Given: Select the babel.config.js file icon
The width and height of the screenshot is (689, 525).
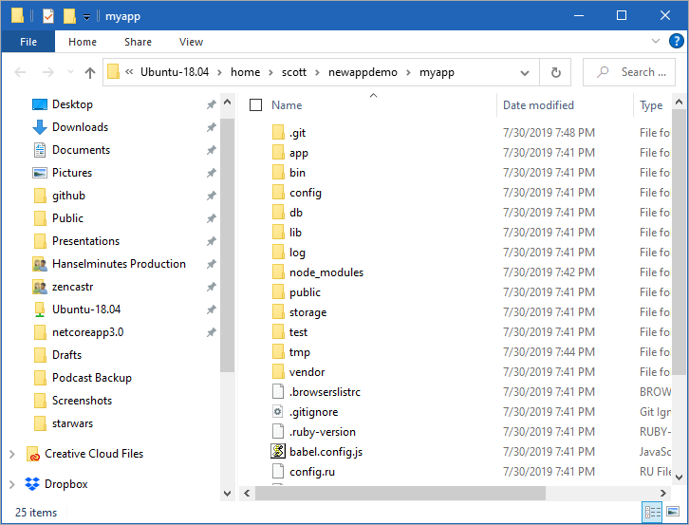Looking at the screenshot, I should pyautogui.click(x=278, y=451).
